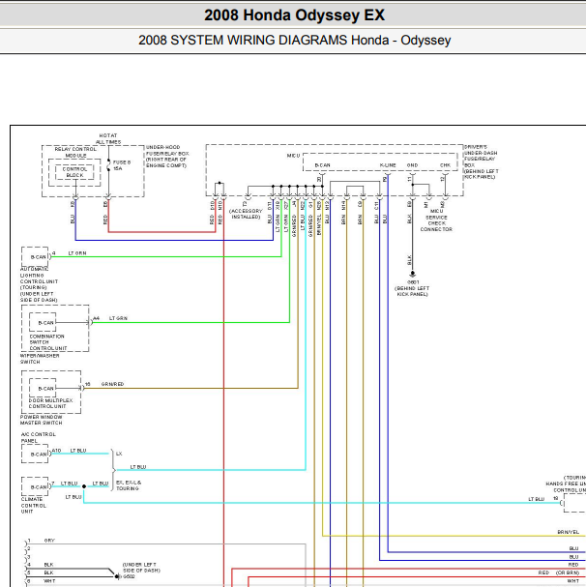Screen dimensions: 586x587
Task: Click the 'POWER WINDOW MASTER SWITCH' label
Action: tap(42, 420)
